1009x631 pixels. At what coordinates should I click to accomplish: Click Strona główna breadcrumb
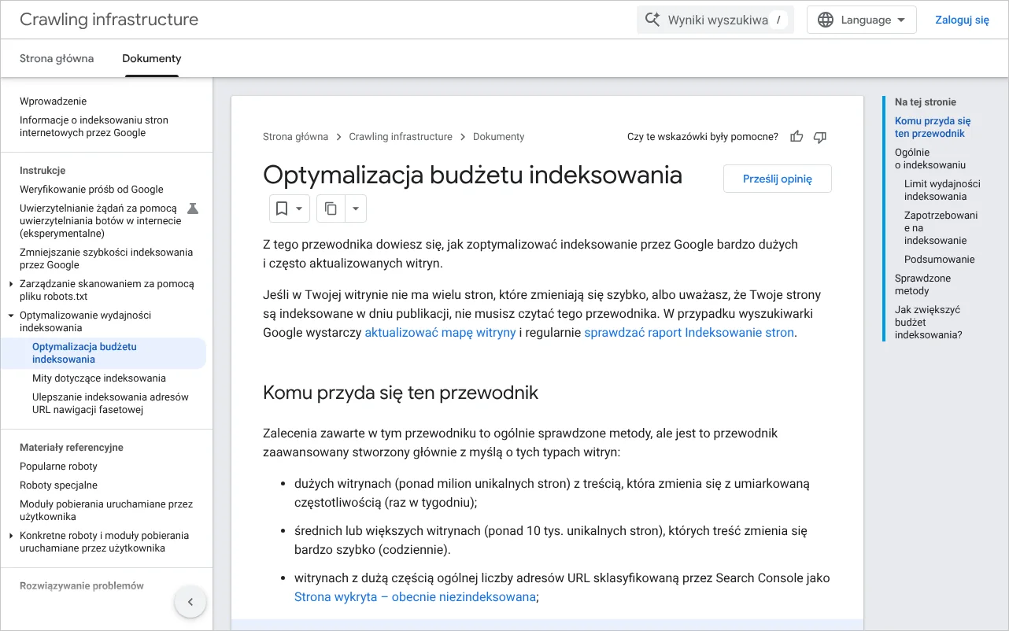tap(295, 137)
